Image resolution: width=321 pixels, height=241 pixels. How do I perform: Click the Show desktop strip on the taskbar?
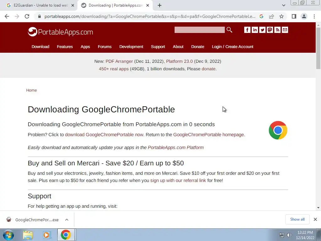coord(318,235)
